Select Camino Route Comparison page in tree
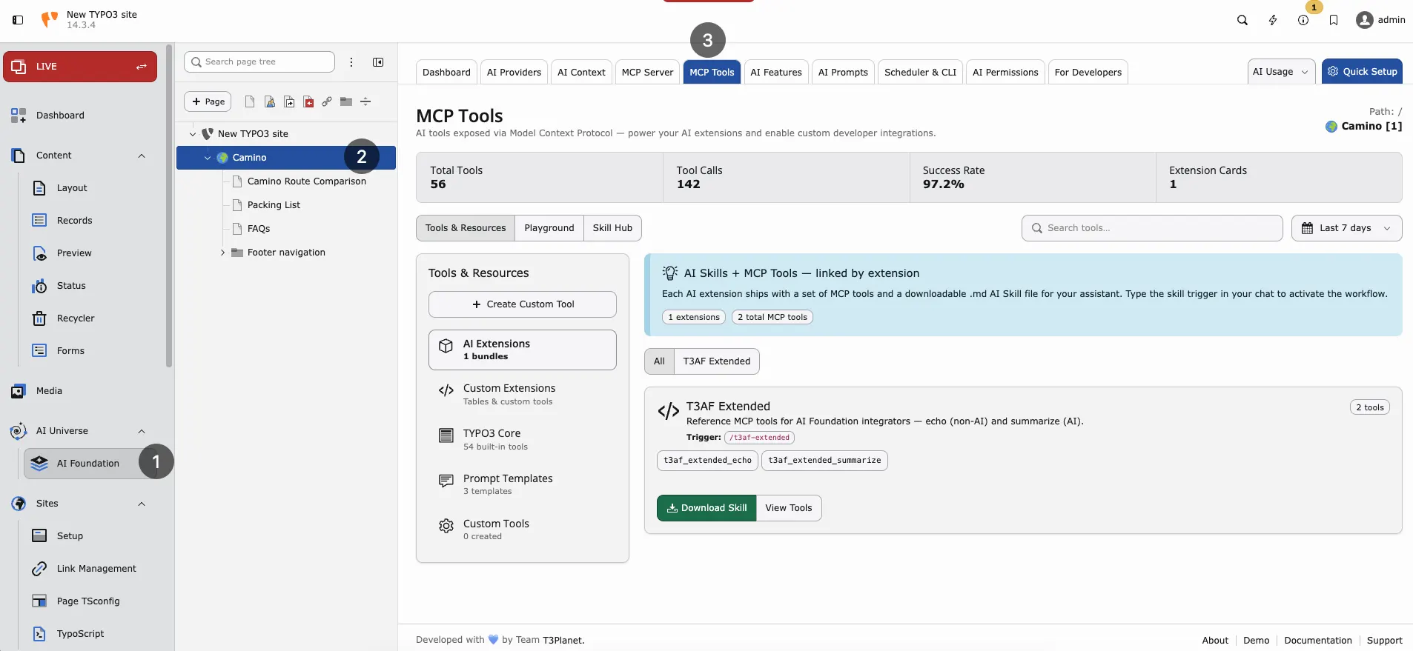 pyautogui.click(x=306, y=181)
